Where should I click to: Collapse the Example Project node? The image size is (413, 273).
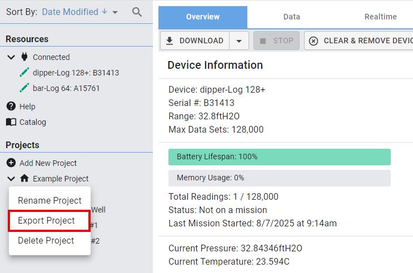[11, 178]
